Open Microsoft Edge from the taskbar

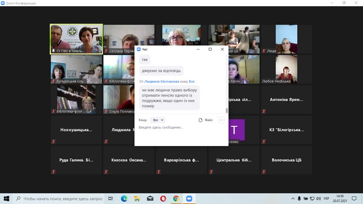point(124,198)
